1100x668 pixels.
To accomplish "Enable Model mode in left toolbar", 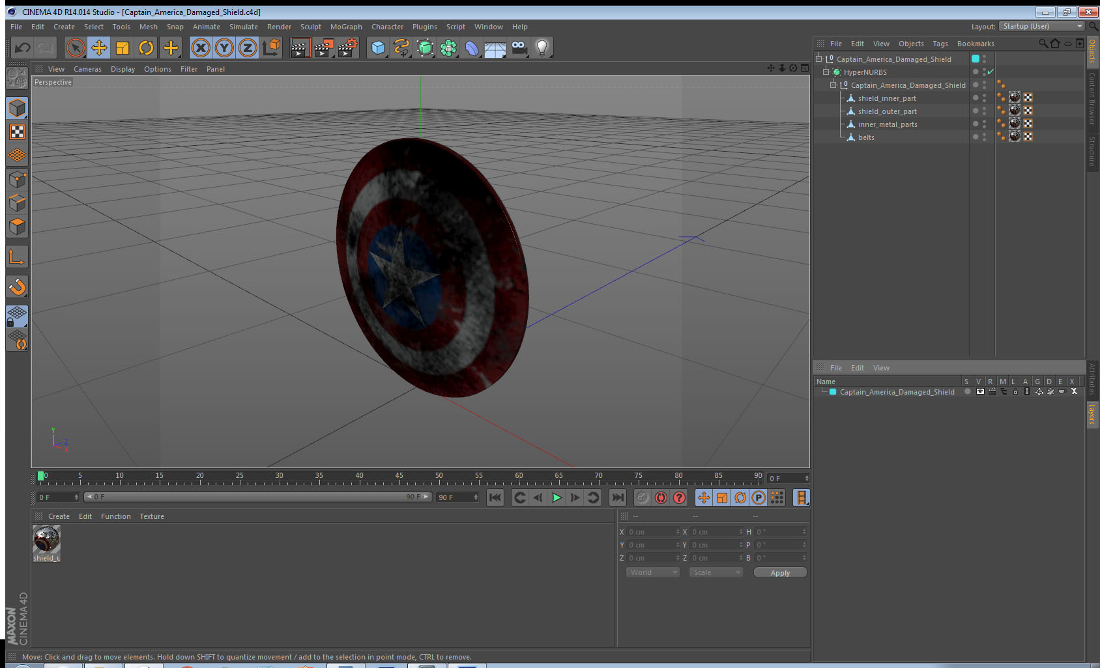I will pos(17,108).
